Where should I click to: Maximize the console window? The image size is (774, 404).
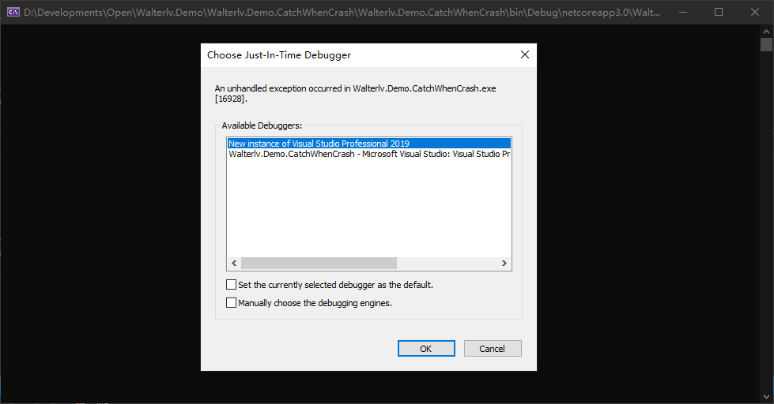718,13
